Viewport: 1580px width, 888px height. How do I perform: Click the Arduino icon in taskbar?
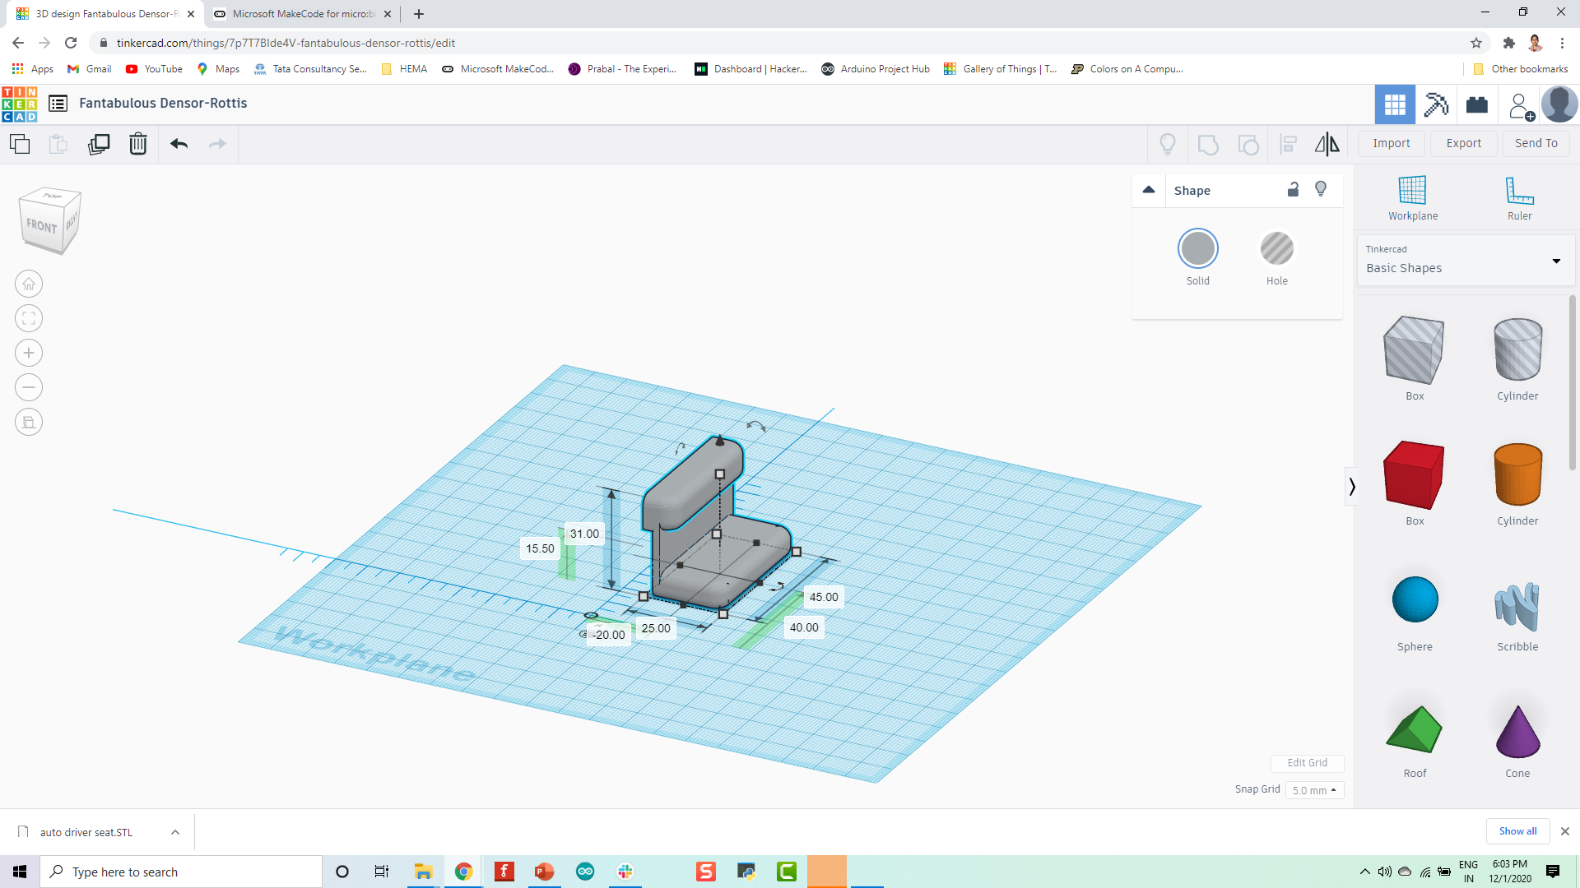pyautogui.click(x=585, y=872)
